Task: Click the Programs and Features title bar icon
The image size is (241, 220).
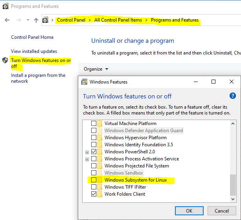Action: tap(6, 6)
